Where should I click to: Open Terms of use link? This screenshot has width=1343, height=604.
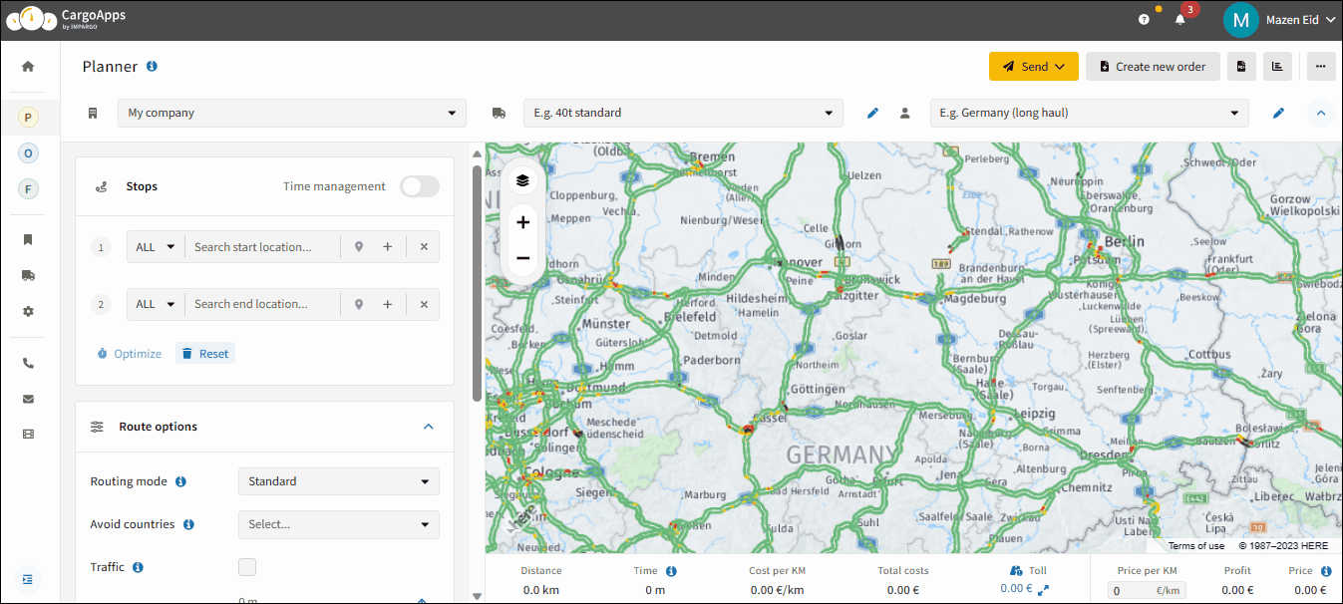coord(1196,546)
